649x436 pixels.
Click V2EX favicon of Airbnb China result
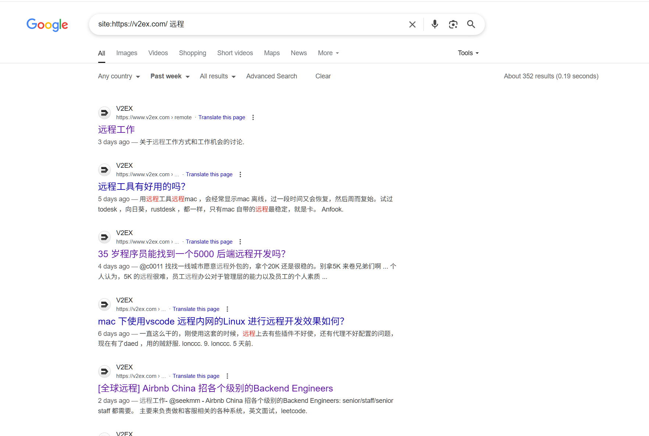click(104, 371)
